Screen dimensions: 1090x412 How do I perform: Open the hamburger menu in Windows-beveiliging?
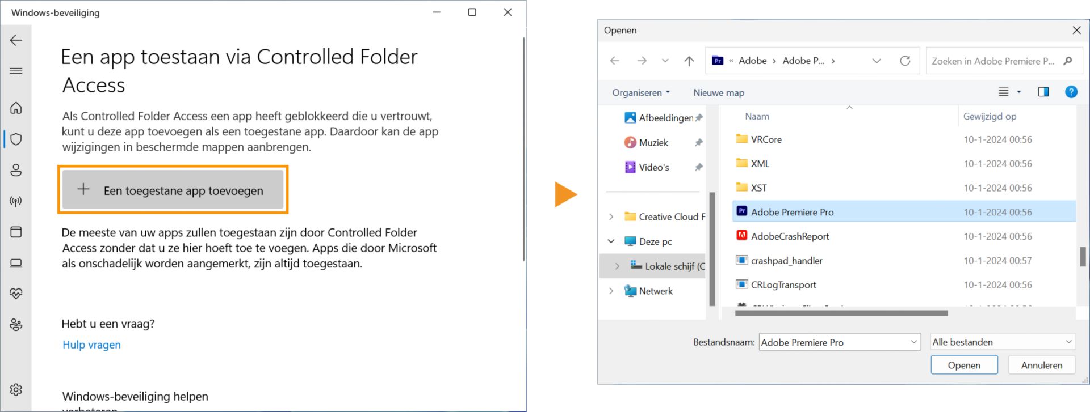coord(16,71)
